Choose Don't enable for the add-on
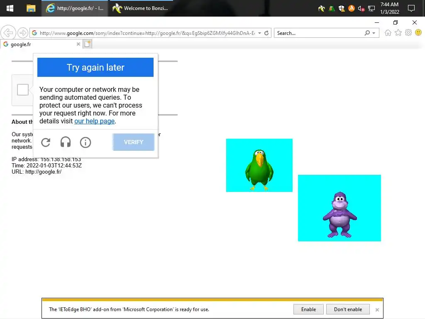 tap(348, 309)
